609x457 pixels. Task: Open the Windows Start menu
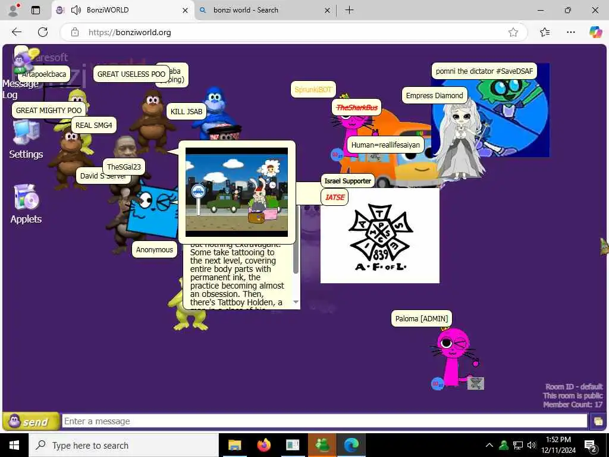(14, 445)
